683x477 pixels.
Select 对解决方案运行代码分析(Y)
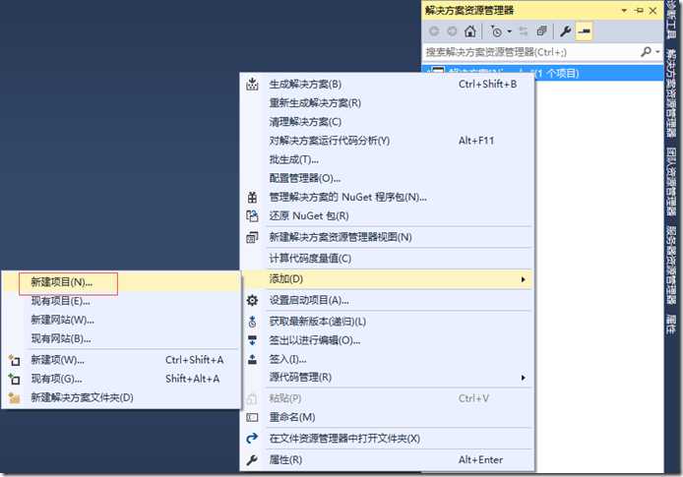pos(387,141)
